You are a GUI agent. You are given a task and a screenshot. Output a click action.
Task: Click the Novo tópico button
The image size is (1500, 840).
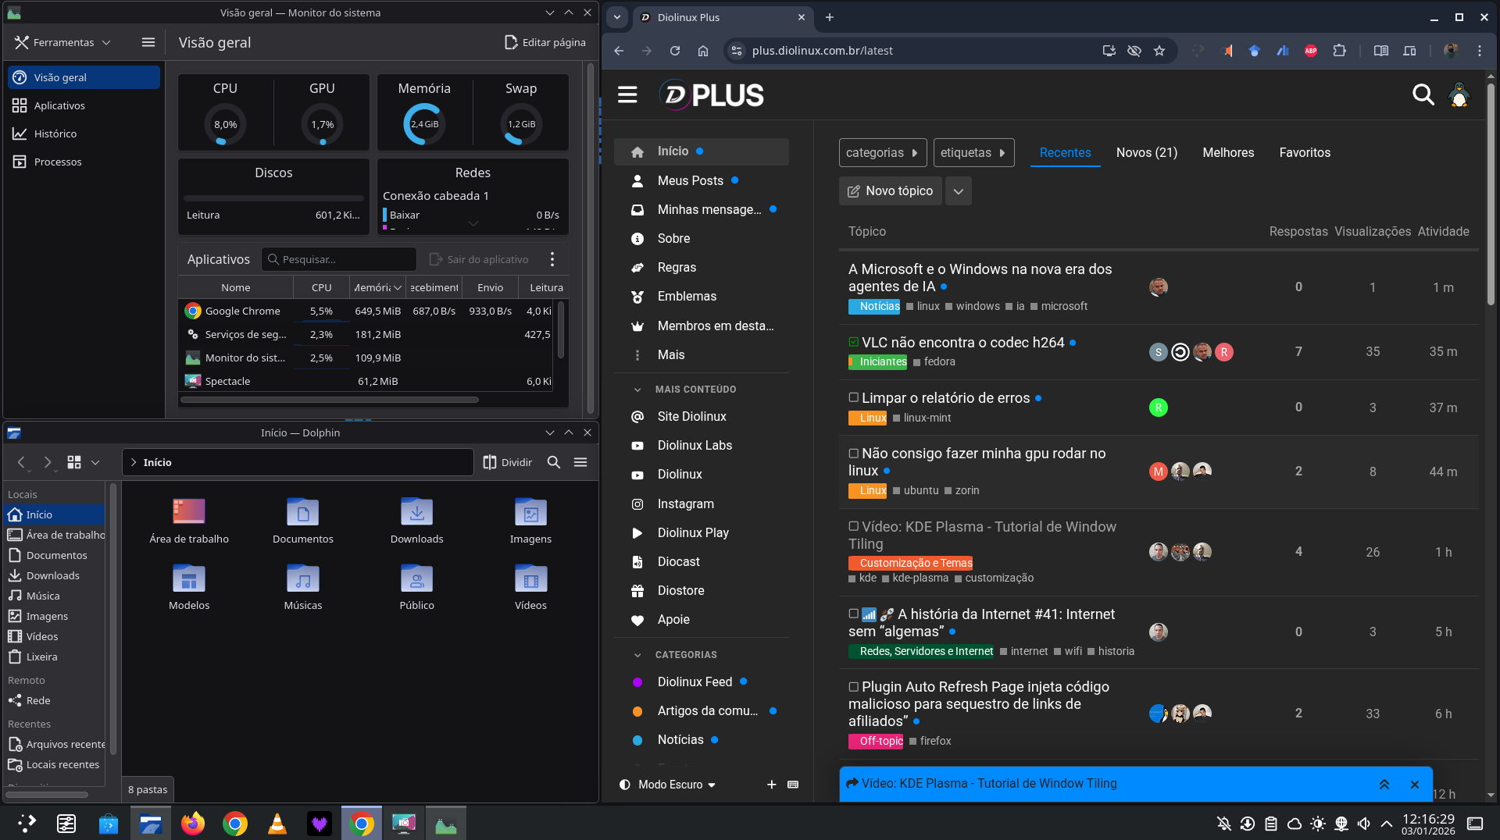(891, 191)
